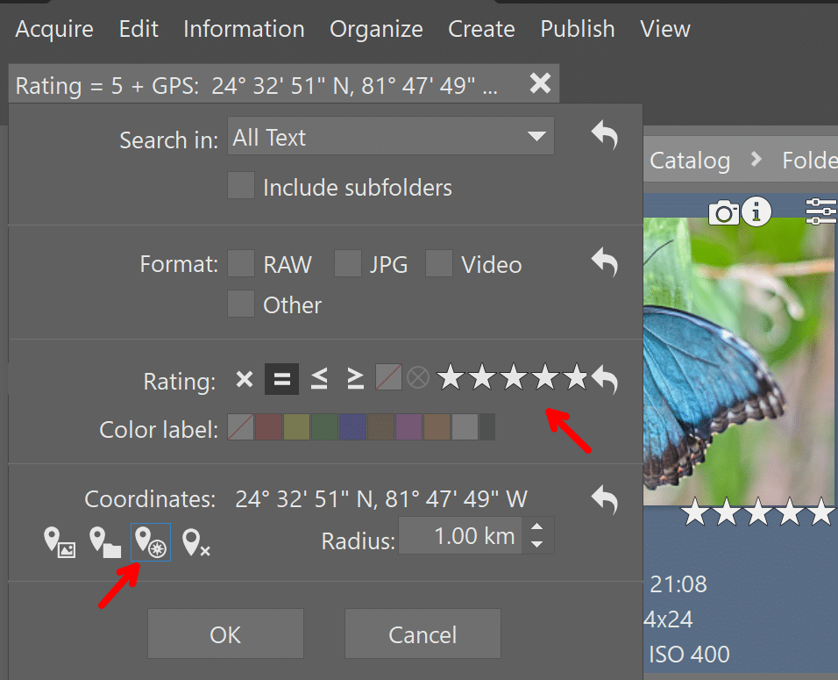Open the Search in dropdown showing All Text
This screenshot has width=838, height=680.
coord(390,136)
